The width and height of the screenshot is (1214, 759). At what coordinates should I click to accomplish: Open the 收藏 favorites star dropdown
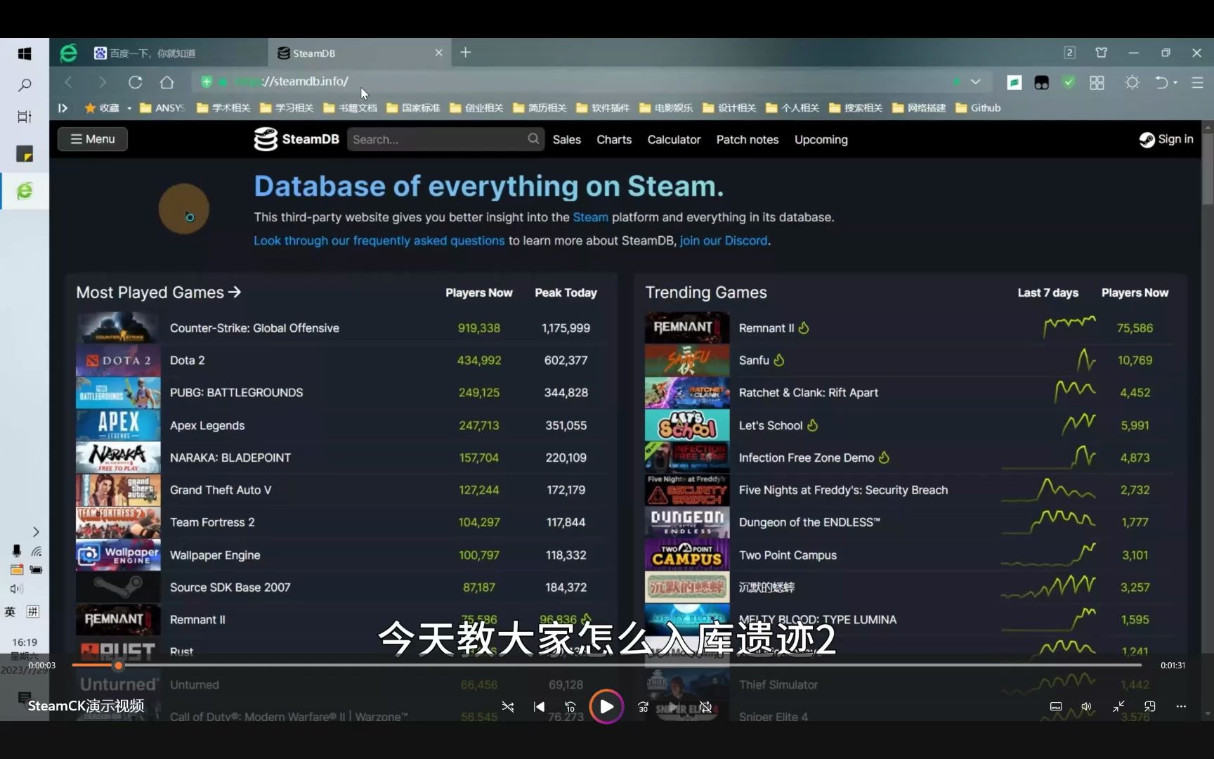[108, 108]
